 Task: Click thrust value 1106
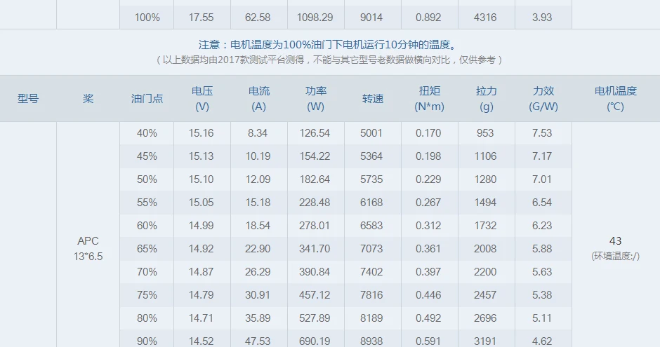485,156
